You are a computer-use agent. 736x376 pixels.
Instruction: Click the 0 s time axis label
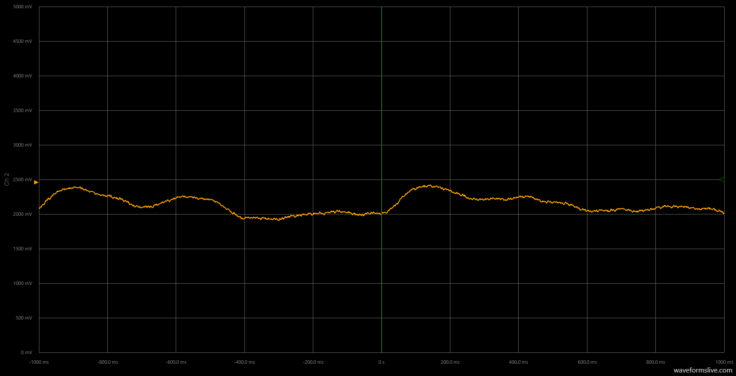(381, 362)
